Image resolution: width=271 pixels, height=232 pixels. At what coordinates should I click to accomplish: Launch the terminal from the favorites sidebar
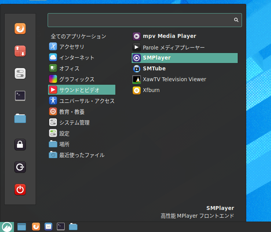tap(20, 96)
